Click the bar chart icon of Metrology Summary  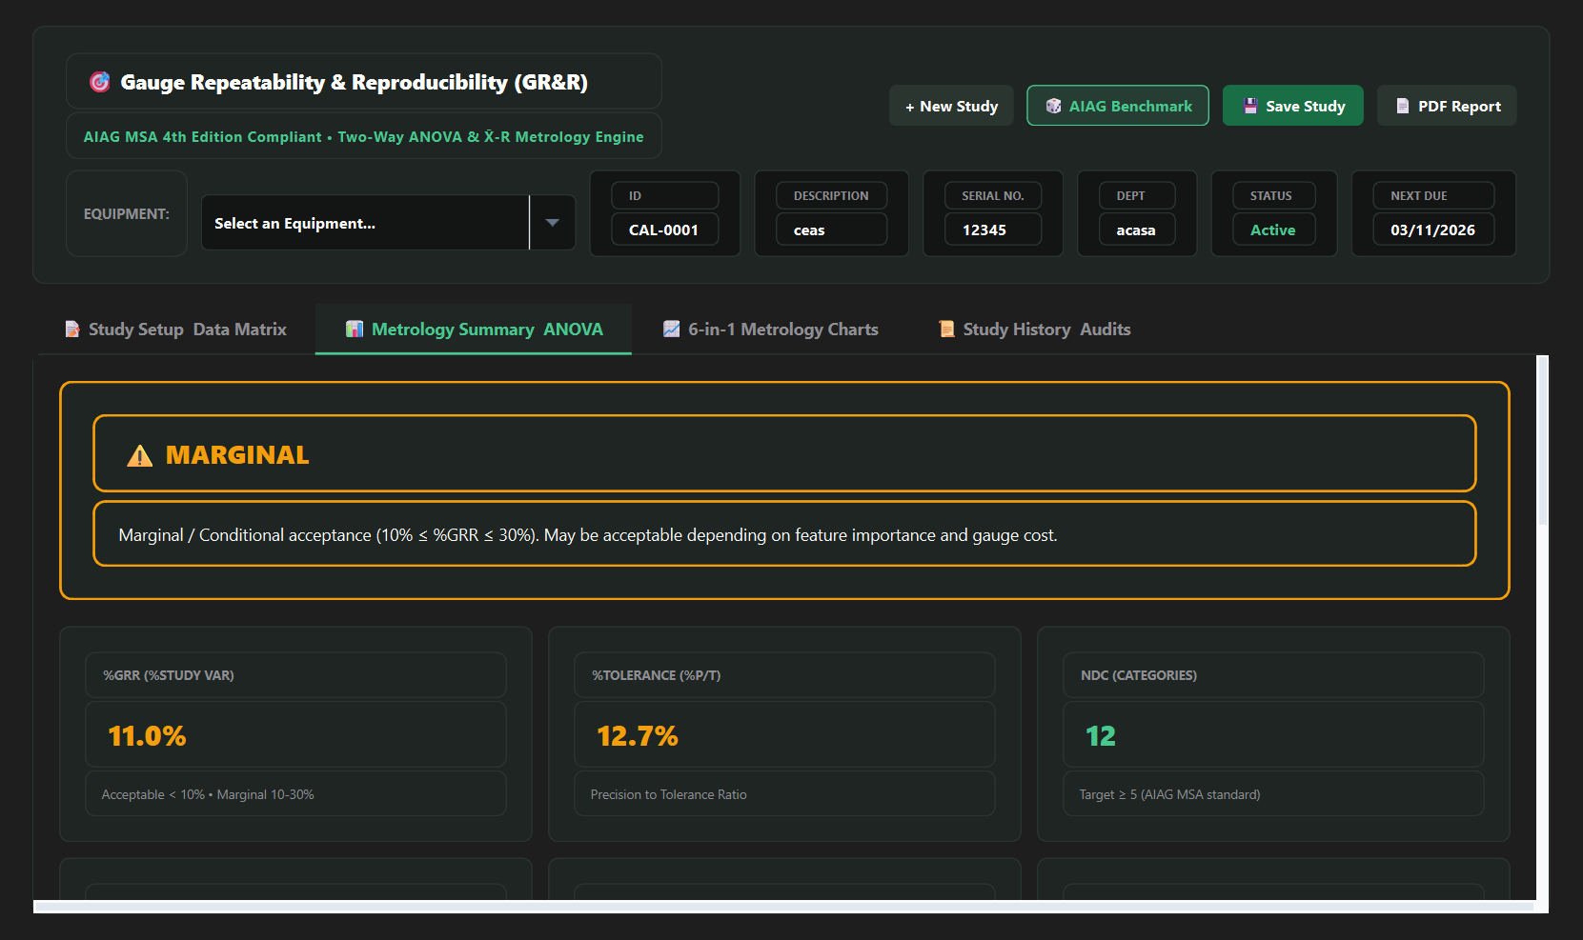click(355, 329)
